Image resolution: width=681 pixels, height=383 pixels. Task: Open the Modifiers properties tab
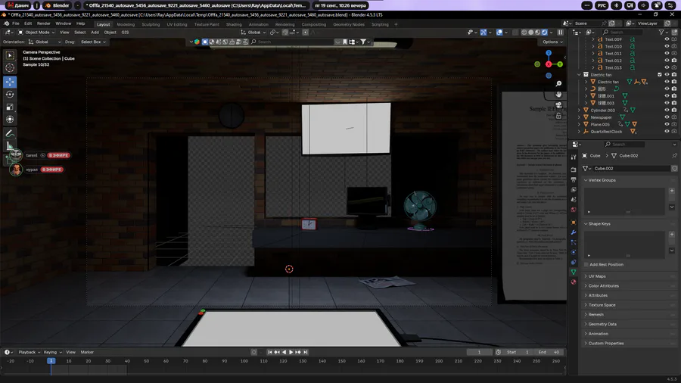[x=574, y=232]
